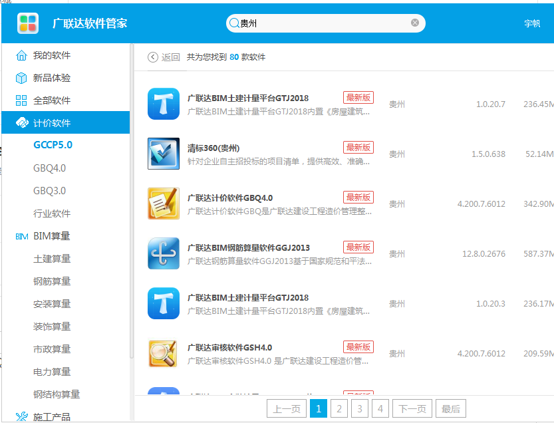The height and width of the screenshot is (423, 554).
Task: Select GBQ3.0 in sidebar
Action: click(x=49, y=191)
